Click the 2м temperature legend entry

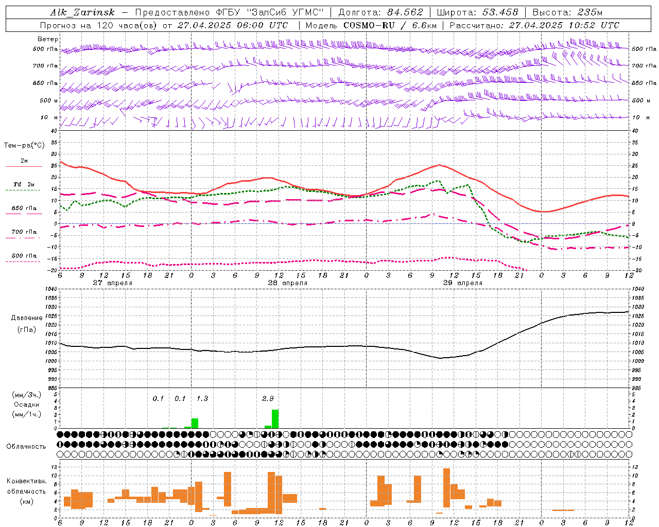tap(24, 161)
